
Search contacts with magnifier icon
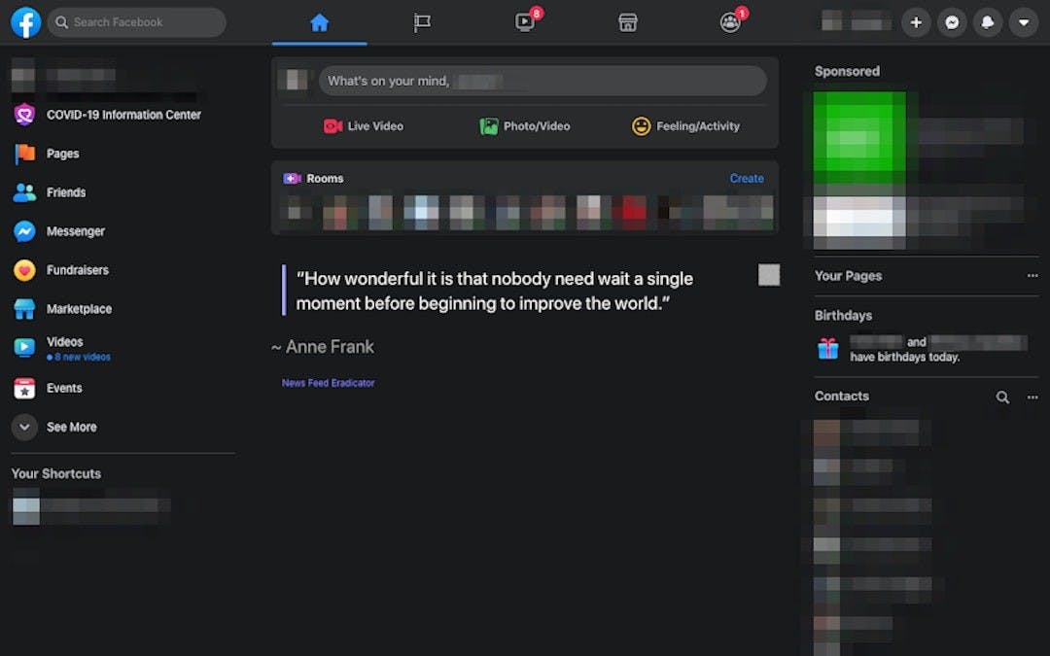pos(1002,397)
